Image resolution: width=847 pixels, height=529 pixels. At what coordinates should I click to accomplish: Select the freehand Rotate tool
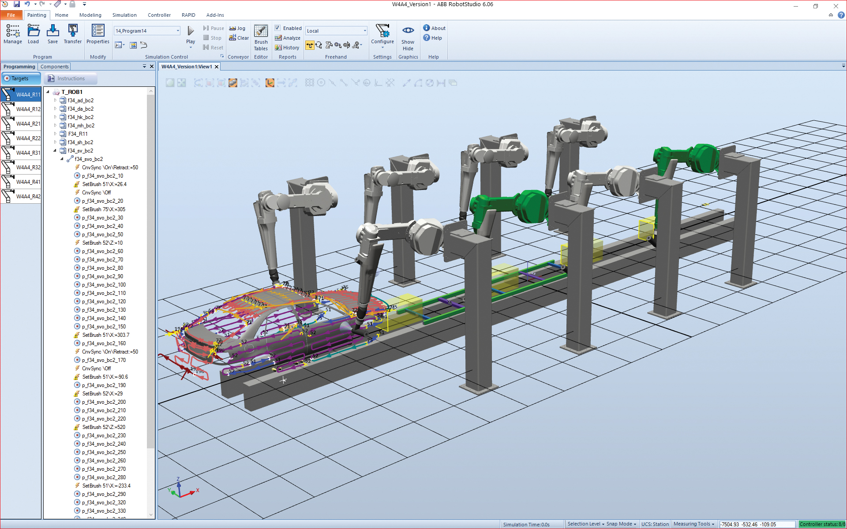click(319, 45)
